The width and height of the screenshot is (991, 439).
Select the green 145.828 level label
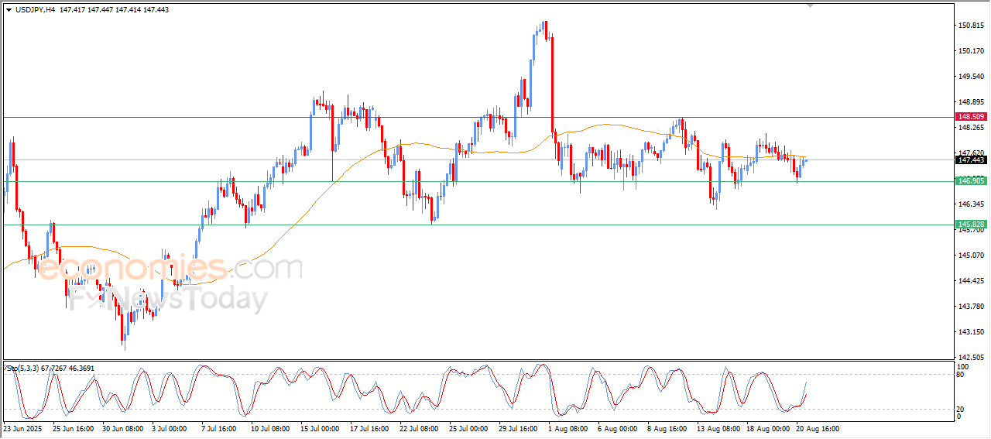[971, 224]
